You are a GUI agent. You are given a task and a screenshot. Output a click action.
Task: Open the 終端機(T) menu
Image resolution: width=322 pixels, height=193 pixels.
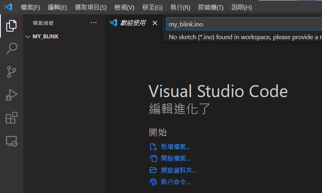click(211, 7)
